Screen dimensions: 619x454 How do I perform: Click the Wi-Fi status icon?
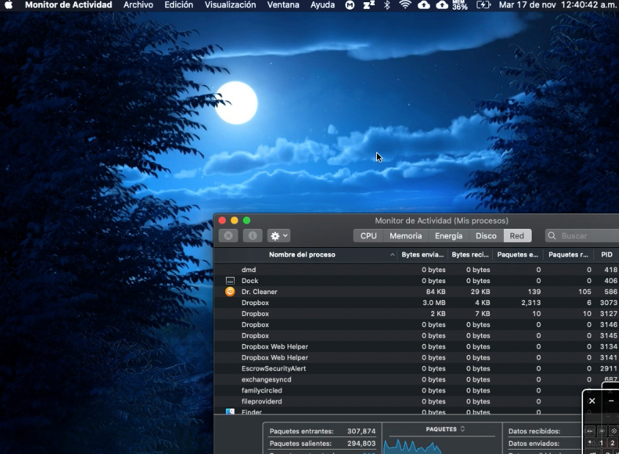tap(405, 5)
